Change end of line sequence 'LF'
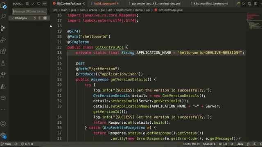Image resolution: width=262 pixels, height=147 pixels. tap(232, 144)
